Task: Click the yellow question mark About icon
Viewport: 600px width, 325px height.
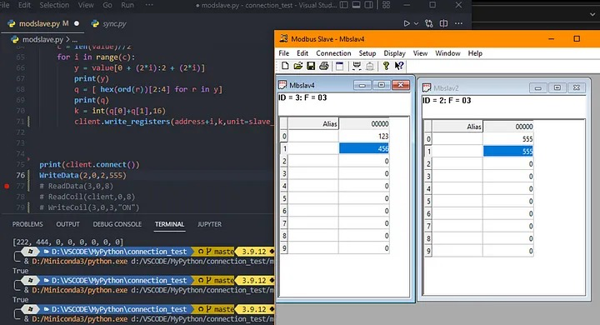Action: click(386, 66)
